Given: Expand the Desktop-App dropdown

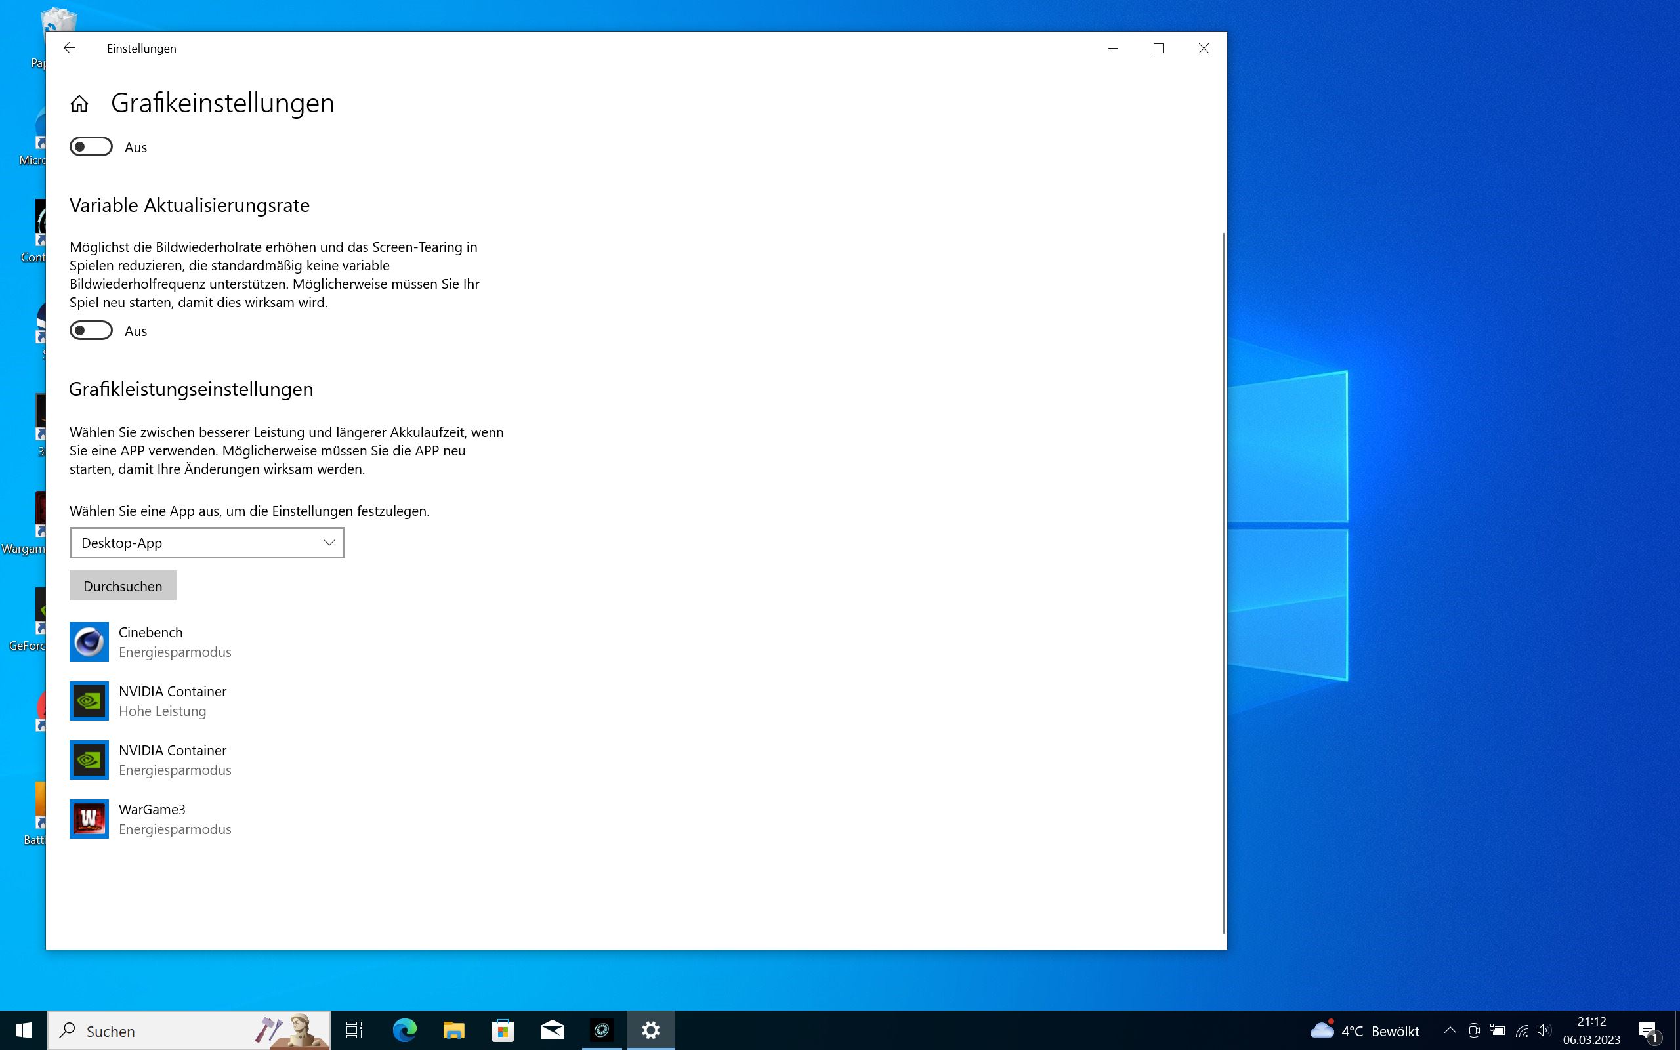Looking at the screenshot, I should pos(207,543).
